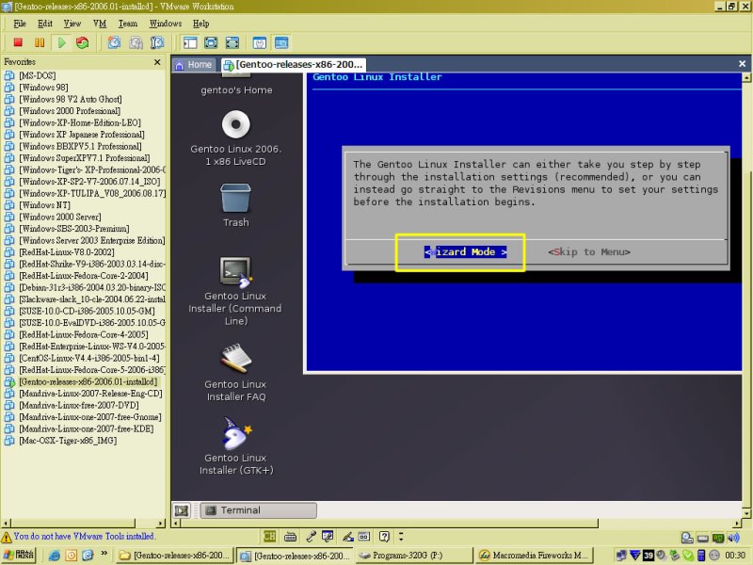Click the VMware Tools warning icon

click(x=7, y=536)
